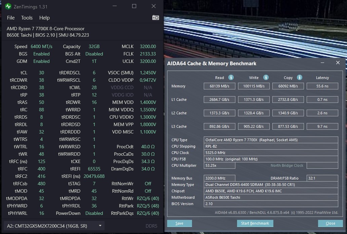This screenshot has width=347, height=234.
Task: Click the tREFI (ns) value 20479,688
Action: click(94, 176)
